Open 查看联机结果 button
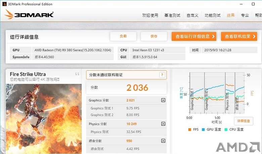Viewport: 262px width, 154px height. pos(239,36)
